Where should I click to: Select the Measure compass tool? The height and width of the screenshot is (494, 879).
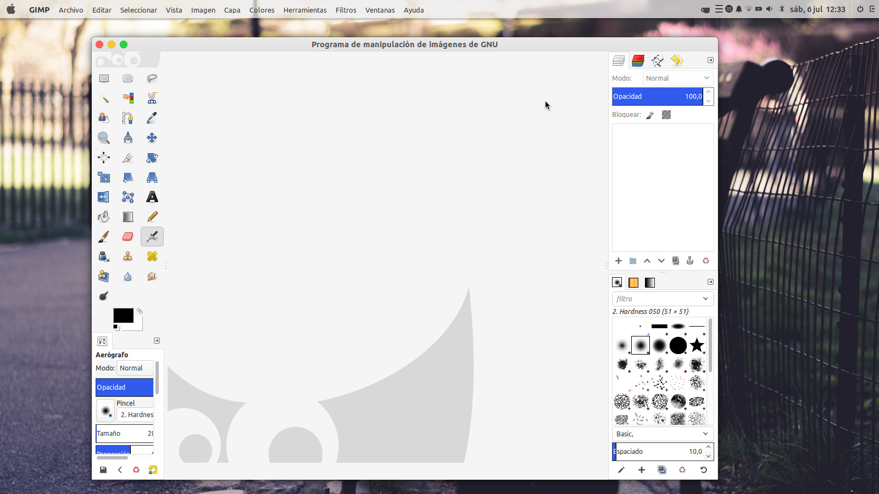127,138
